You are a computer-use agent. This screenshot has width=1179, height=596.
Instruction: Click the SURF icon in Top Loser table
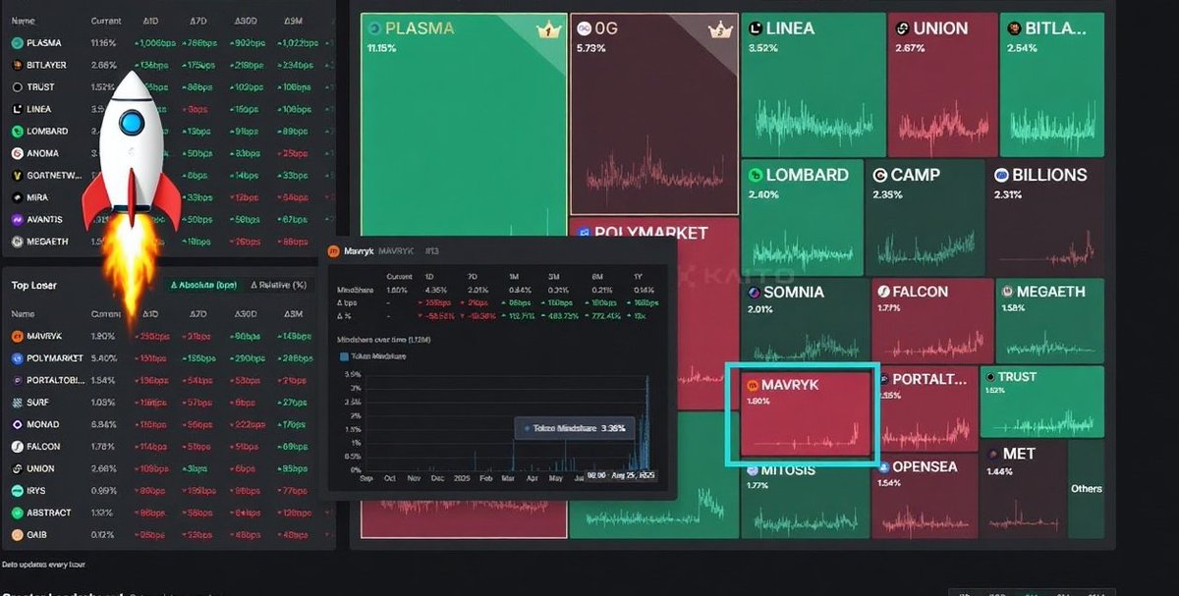tap(17, 403)
